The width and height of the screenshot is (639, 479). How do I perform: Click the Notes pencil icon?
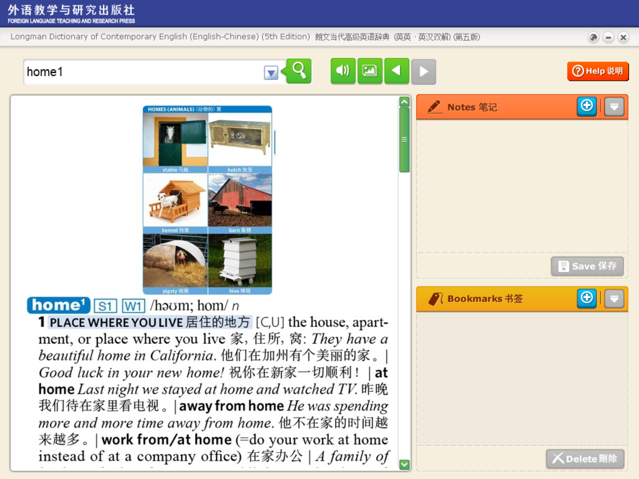tap(435, 107)
